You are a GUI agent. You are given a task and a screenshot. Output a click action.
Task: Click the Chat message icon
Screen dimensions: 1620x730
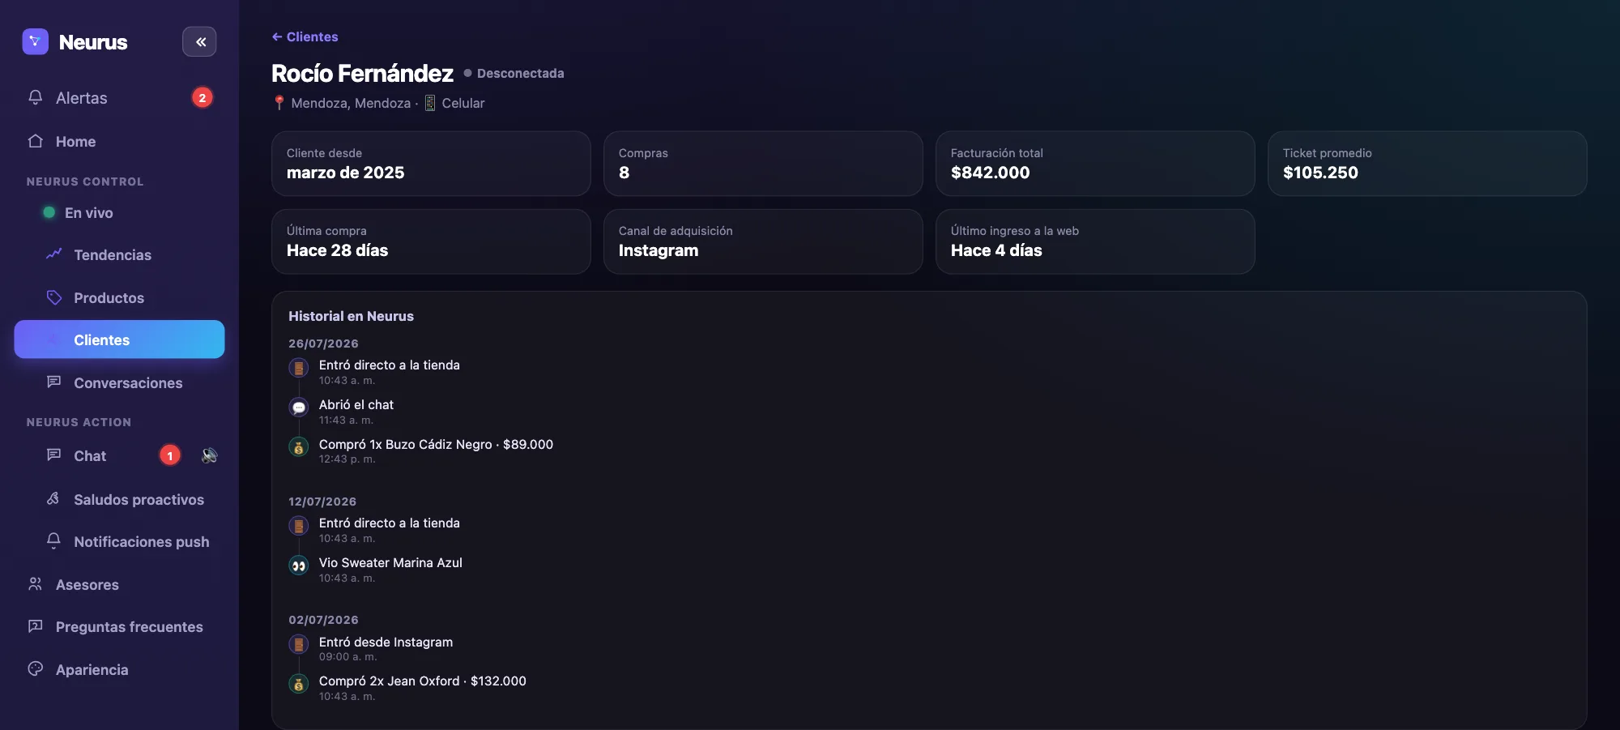(54, 455)
